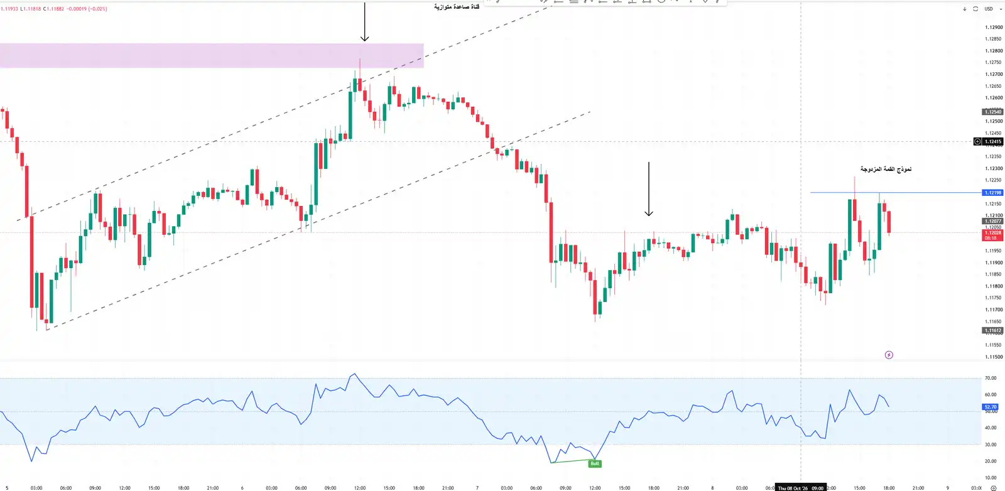Click the grey 1.11612 price label
This screenshot has width=1005, height=491.
993,330
